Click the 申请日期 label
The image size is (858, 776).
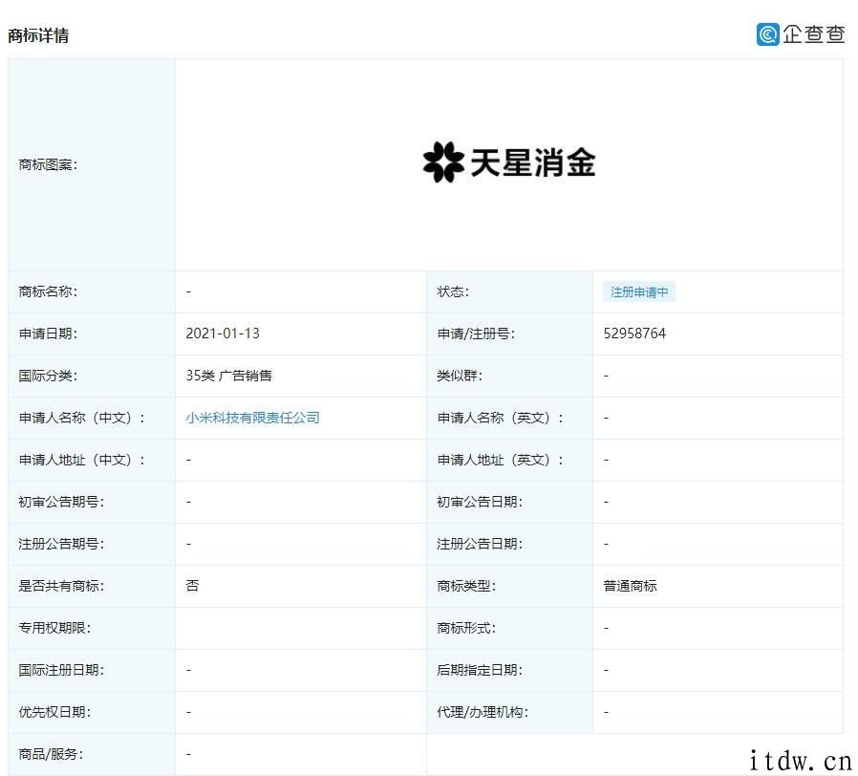point(48,334)
